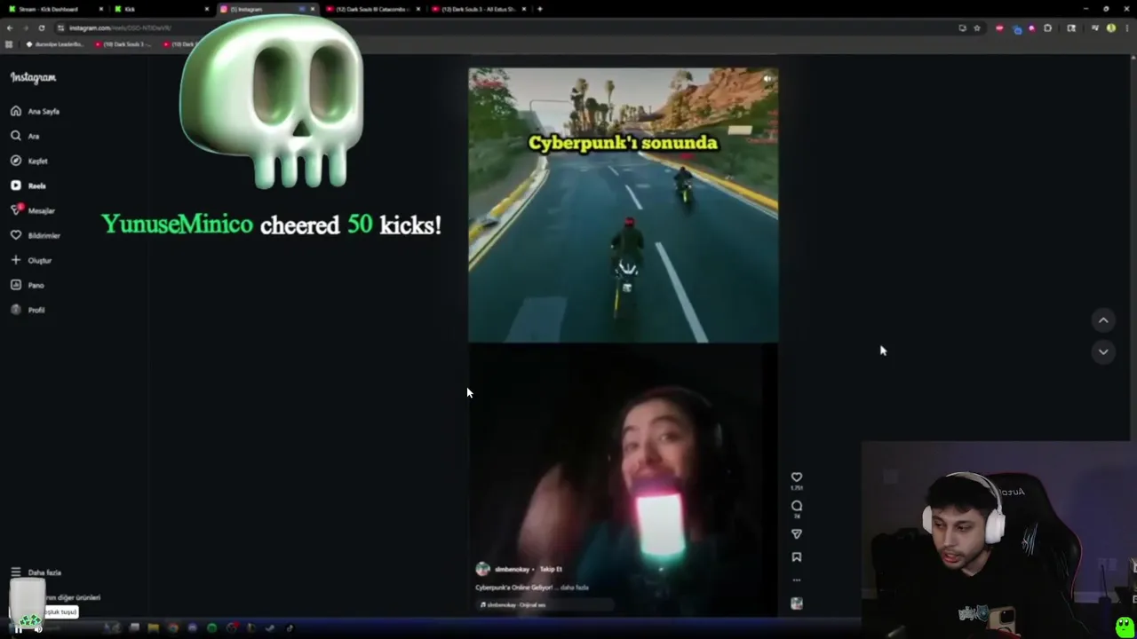
Task: Open Daha fazla hamburger menu
Action: (x=16, y=572)
